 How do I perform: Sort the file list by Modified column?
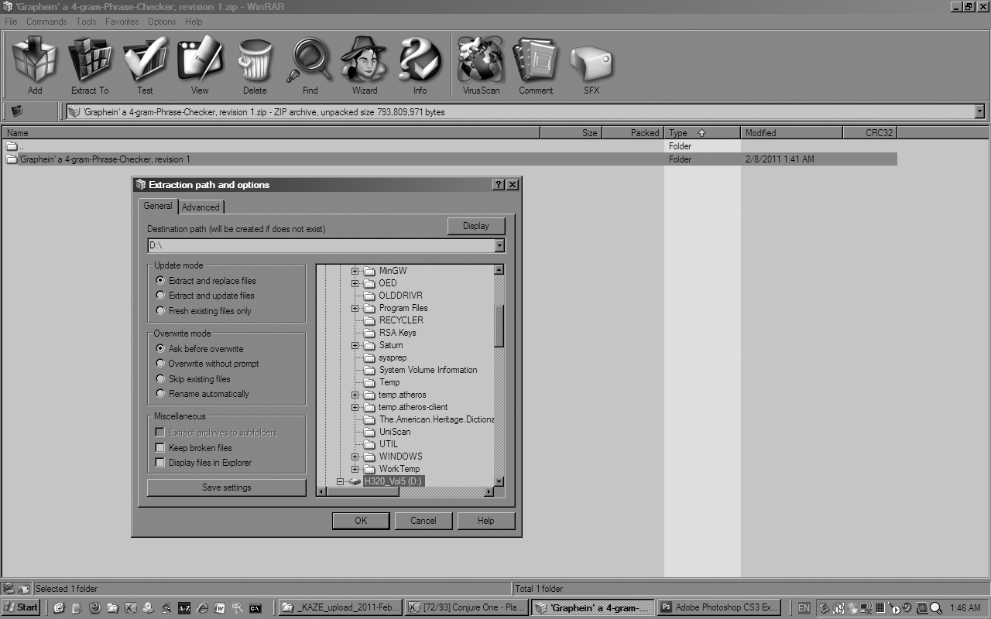(792, 133)
